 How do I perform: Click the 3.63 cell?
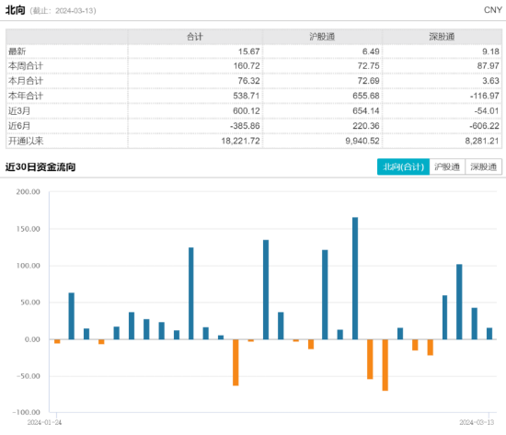click(x=491, y=81)
